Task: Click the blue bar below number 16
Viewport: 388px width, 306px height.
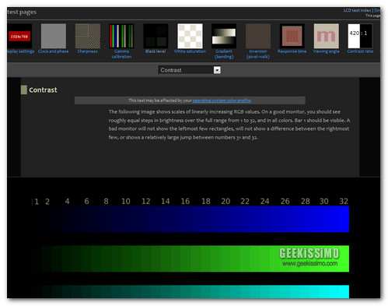Action: point(185,219)
